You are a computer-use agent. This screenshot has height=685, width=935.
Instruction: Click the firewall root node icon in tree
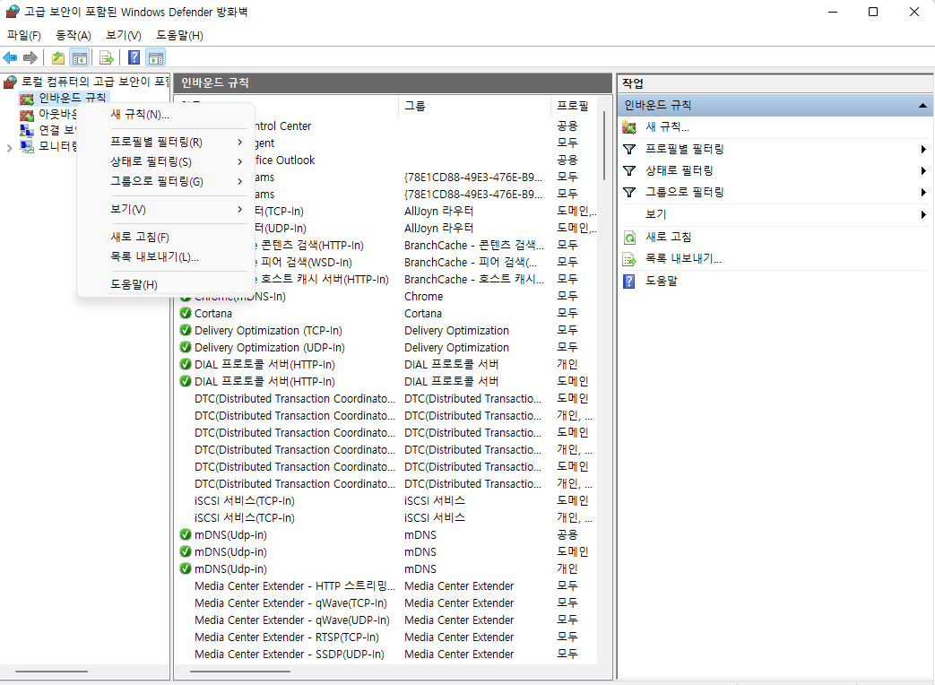coord(10,81)
